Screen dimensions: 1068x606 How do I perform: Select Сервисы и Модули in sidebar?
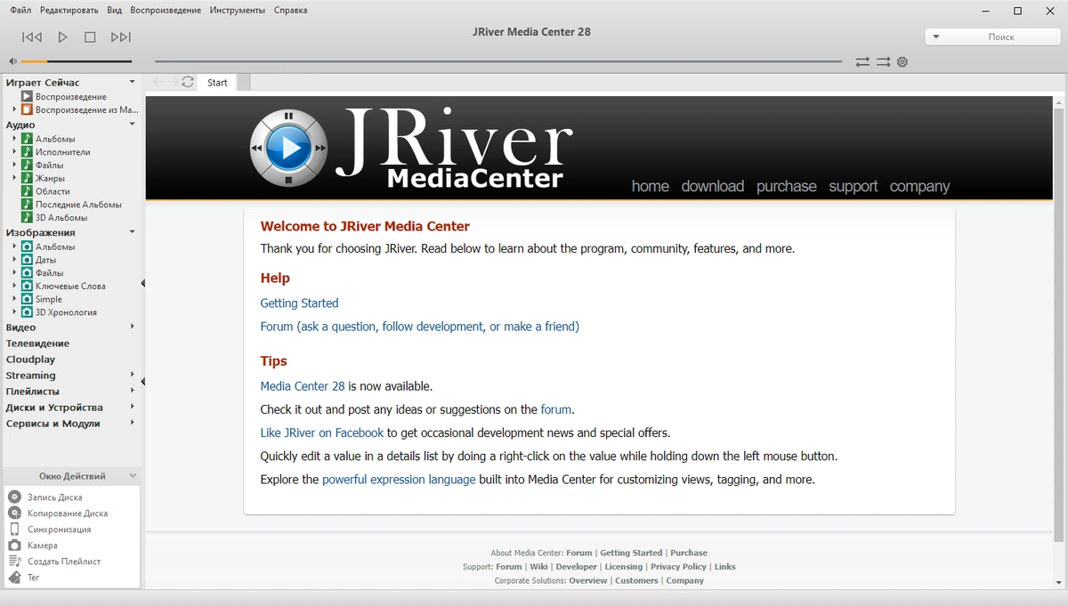pyautogui.click(x=53, y=424)
